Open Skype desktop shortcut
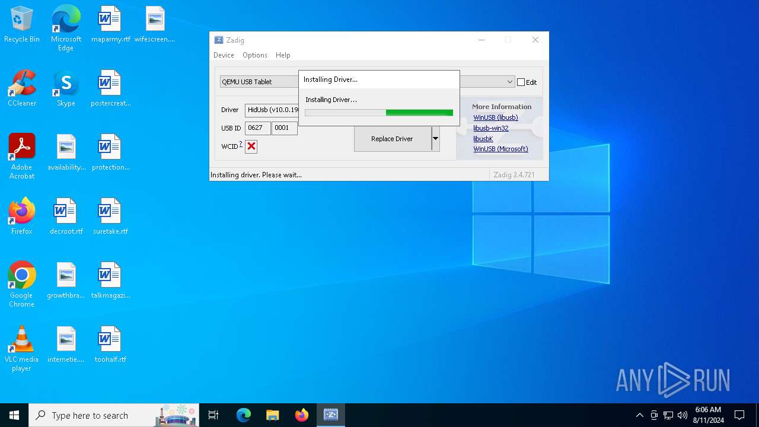The image size is (759, 427). click(66, 89)
